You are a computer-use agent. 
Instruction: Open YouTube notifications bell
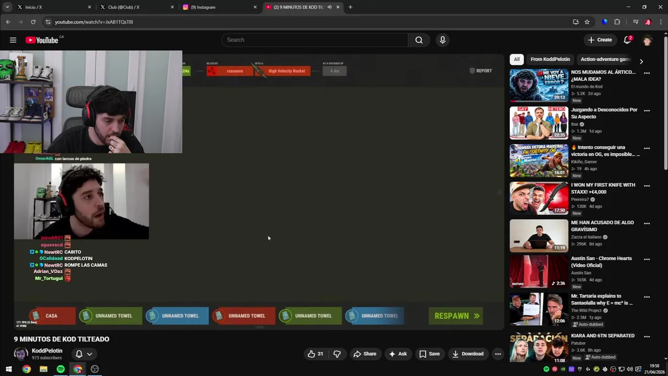pos(628,40)
